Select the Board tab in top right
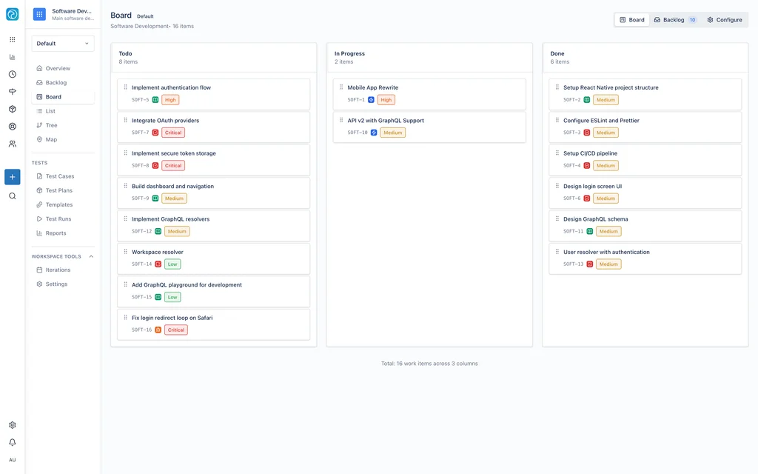This screenshot has height=474, width=758. click(x=632, y=20)
